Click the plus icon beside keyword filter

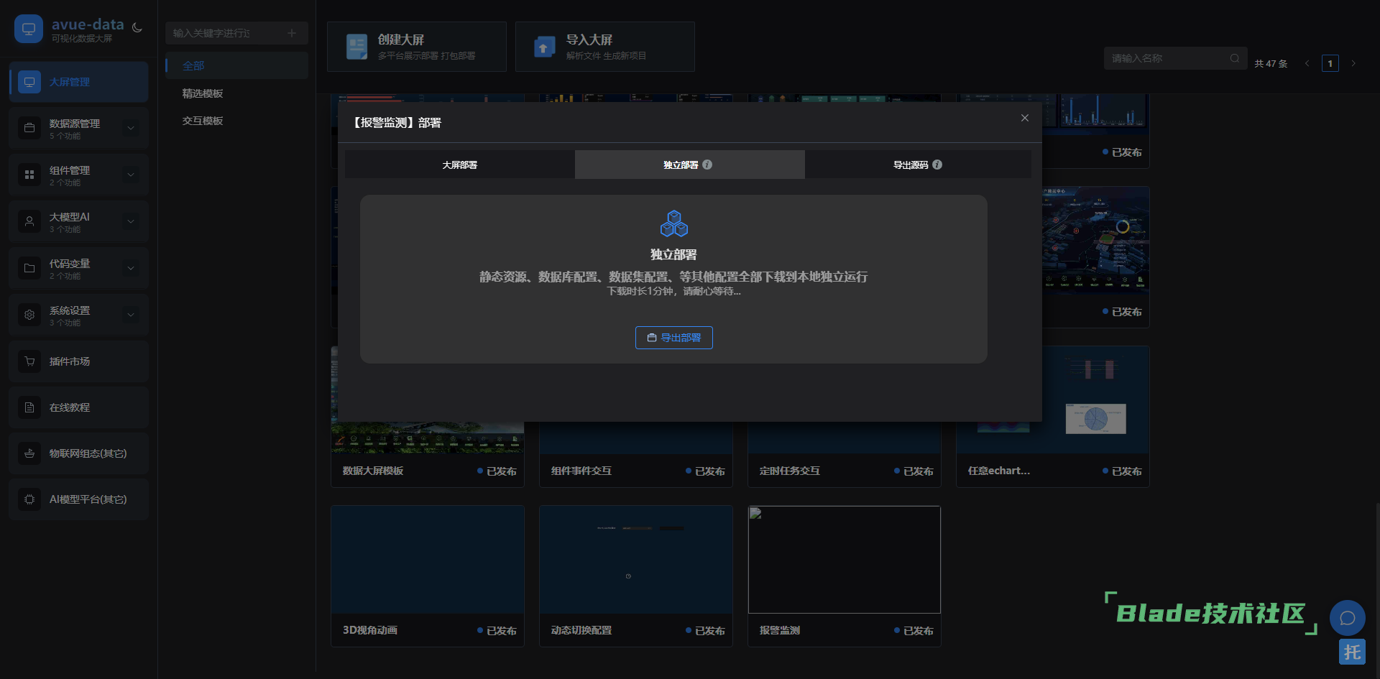click(x=292, y=33)
